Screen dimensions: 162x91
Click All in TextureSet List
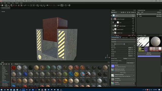(x=142, y=12)
